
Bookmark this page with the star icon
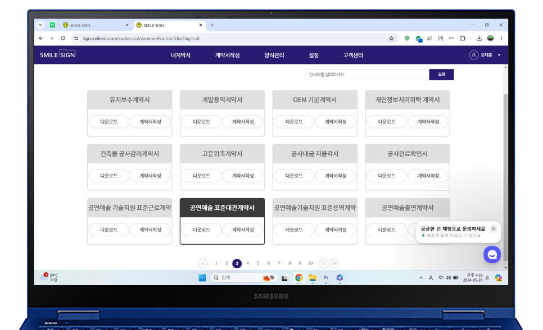point(391,38)
